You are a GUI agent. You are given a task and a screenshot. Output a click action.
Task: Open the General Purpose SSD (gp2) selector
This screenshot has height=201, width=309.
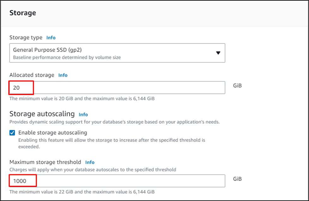(117, 53)
